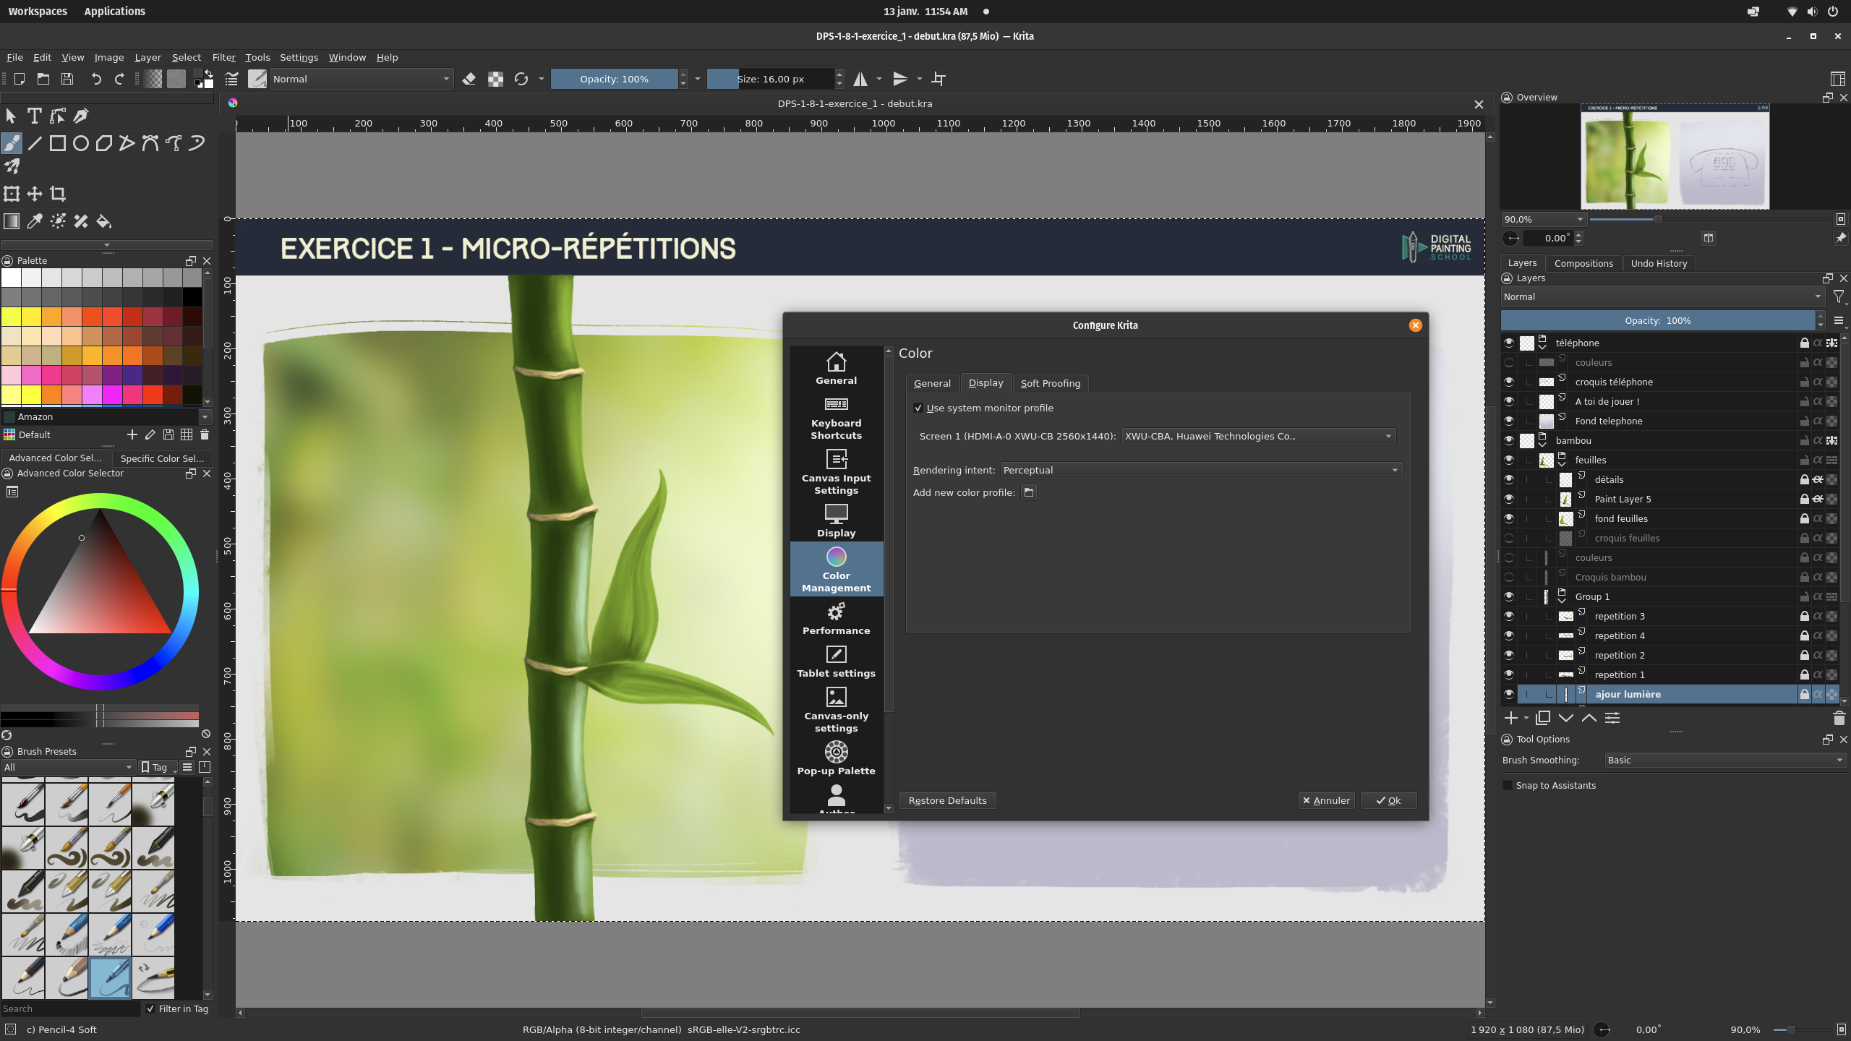Choose the Fill bucket tool
The width and height of the screenshot is (1851, 1041).
point(104,221)
